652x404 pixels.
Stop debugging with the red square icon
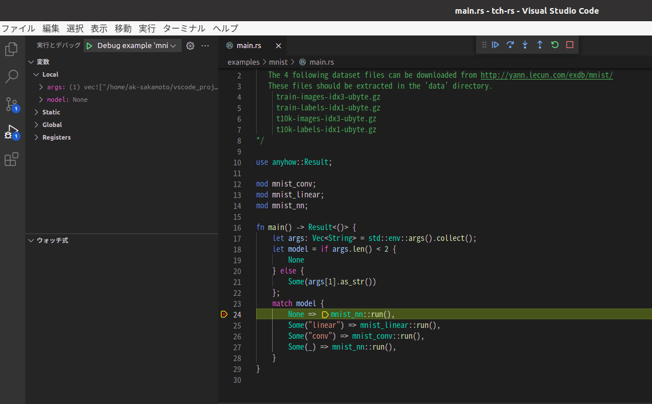coord(569,45)
